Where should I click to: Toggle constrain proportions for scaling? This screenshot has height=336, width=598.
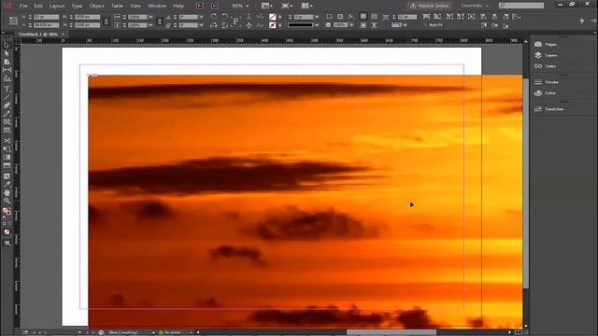point(160,21)
